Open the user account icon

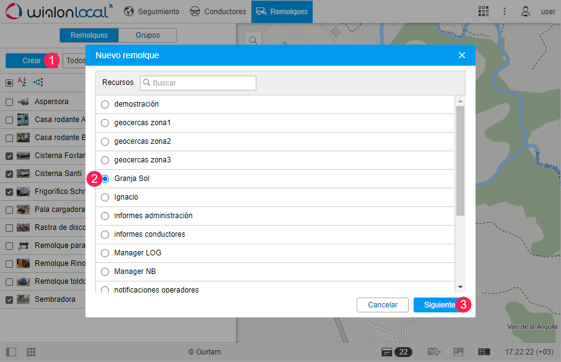coord(525,11)
